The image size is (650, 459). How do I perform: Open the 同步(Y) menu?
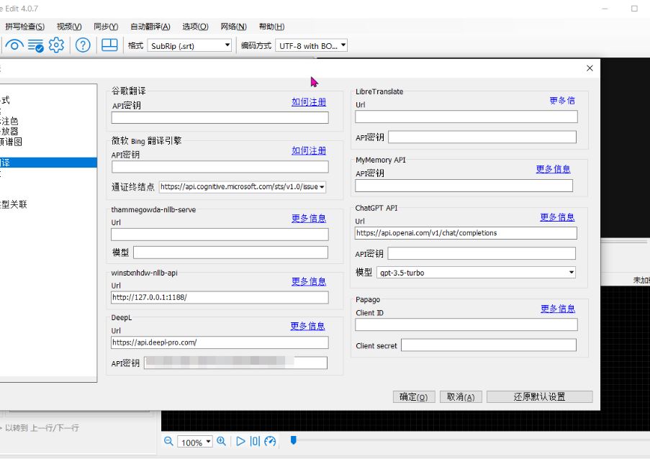(x=106, y=27)
